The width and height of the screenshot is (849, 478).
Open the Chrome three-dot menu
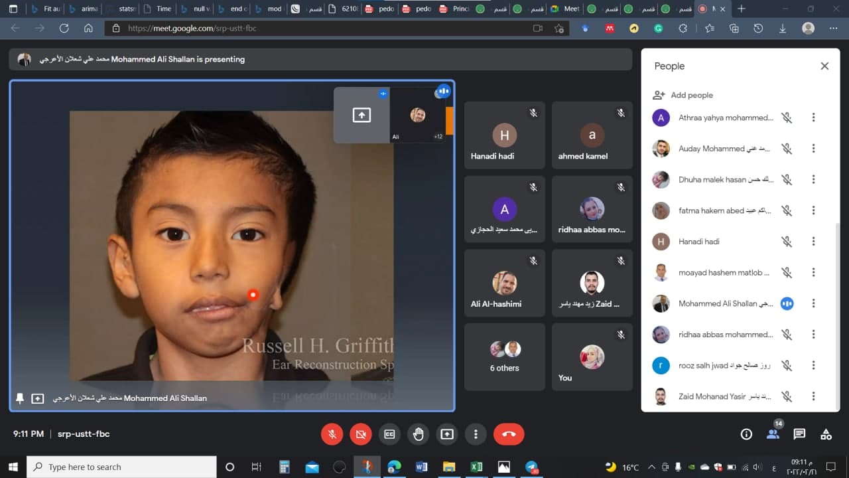click(x=834, y=29)
